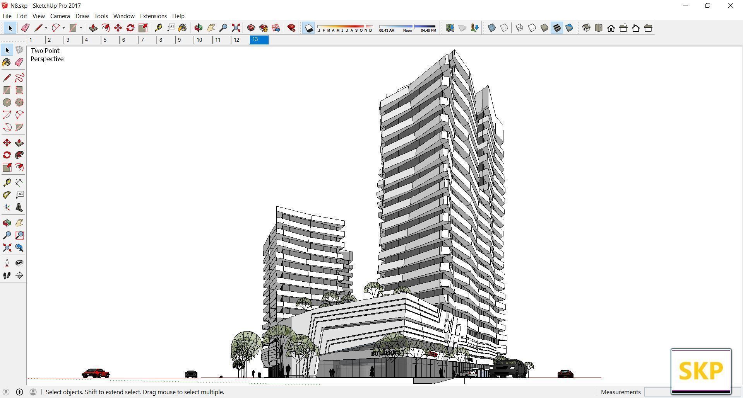Switch to scene tab 12
The image size is (743, 398).
tap(240, 40)
